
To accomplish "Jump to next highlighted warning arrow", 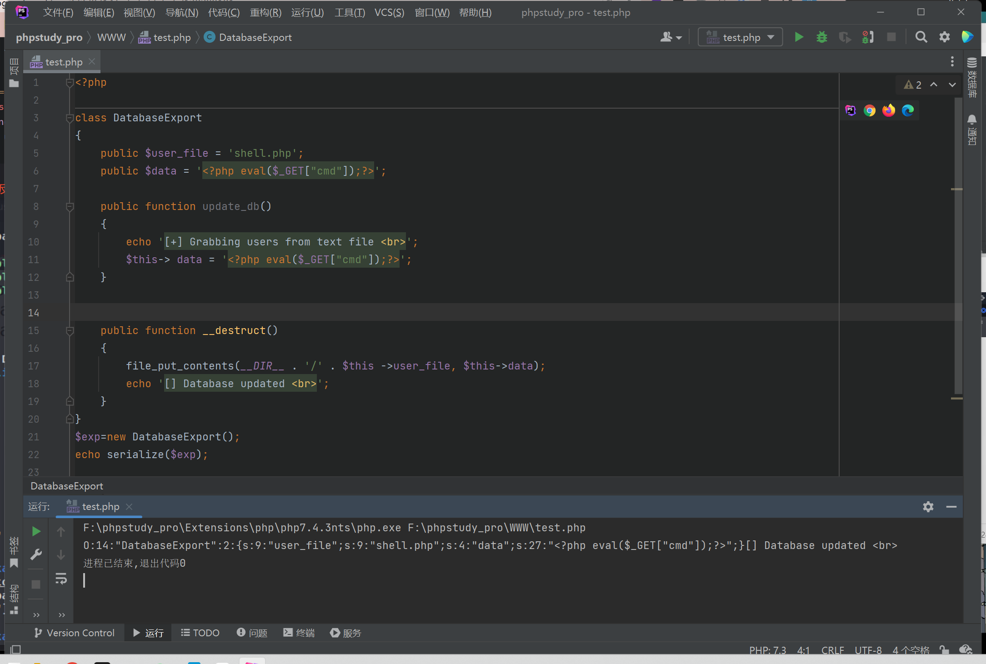I will 952,85.
